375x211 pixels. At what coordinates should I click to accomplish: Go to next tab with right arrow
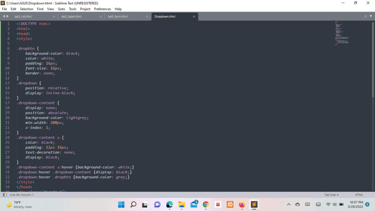point(8,16)
